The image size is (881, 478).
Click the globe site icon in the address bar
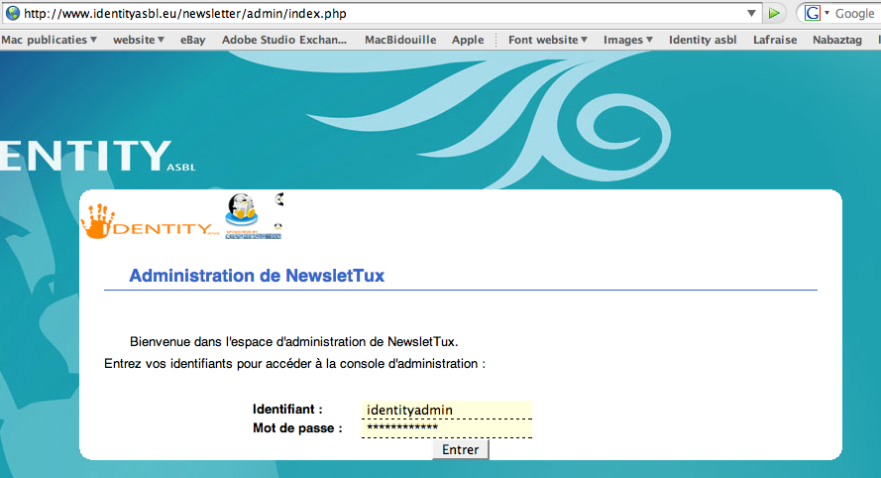tap(12, 13)
